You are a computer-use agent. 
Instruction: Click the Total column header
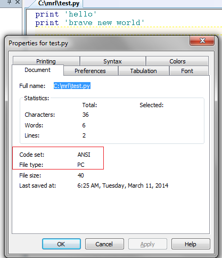89,105
